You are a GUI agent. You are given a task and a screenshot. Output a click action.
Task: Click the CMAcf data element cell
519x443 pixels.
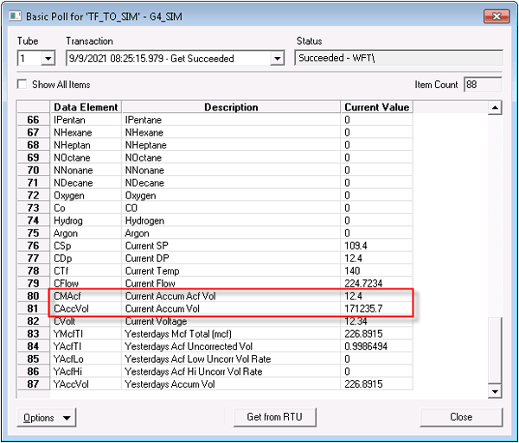coord(86,295)
